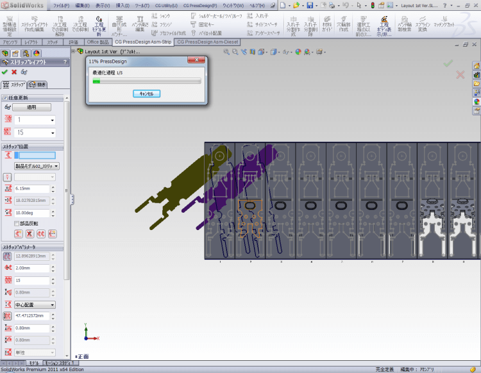The width and height of the screenshot is (481, 373).
Task: Open the FeatureManager design tree tab icon
Action: pyautogui.click(x=5, y=54)
